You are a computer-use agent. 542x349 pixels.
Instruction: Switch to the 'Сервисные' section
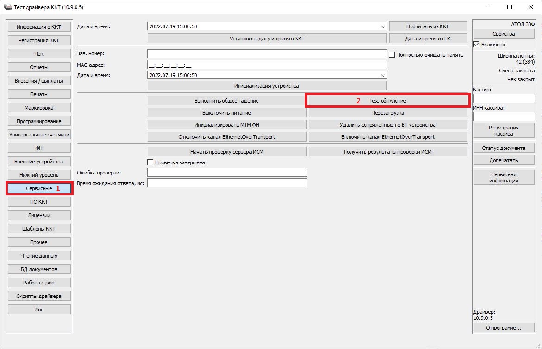(39, 188)
